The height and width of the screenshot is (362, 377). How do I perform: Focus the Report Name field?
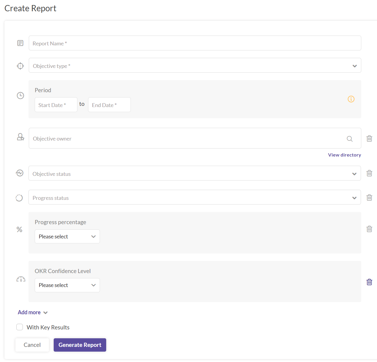pyautogui.click(x=195, y=43)
